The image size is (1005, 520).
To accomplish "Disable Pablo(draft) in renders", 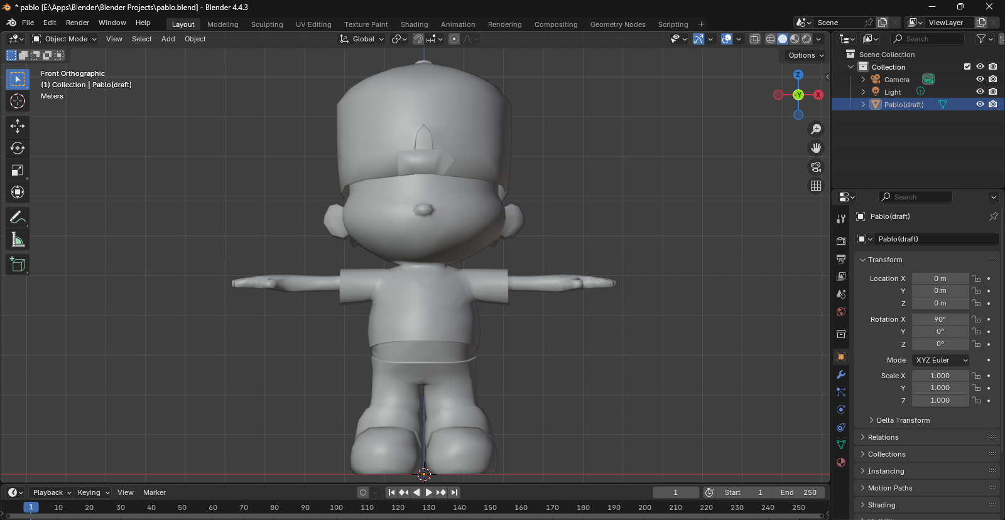I will pyautogui.click(x=993, y=104).
